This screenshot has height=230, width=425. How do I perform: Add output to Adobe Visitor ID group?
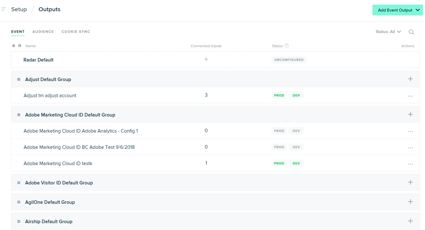click(410, 183)
